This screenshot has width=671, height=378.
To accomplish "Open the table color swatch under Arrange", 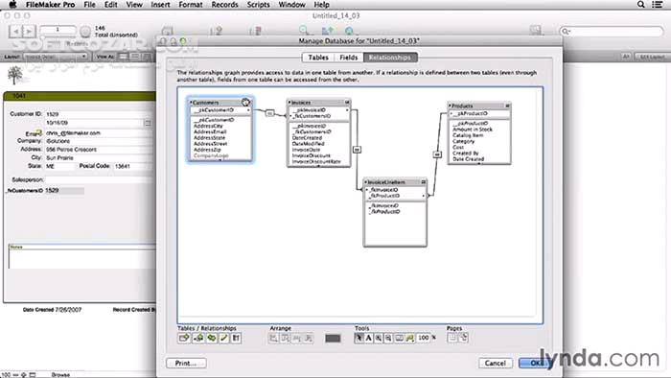I will (333, 339).
